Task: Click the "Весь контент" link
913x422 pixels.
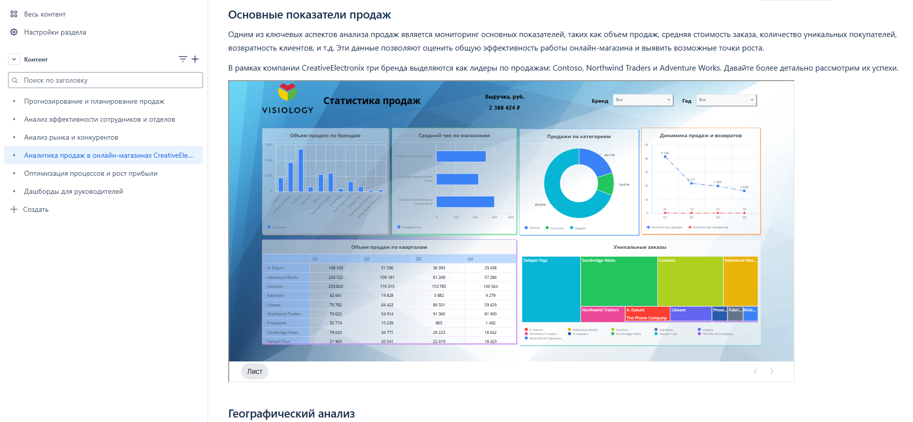Action: pyautogui.click(x=45, y=14)
